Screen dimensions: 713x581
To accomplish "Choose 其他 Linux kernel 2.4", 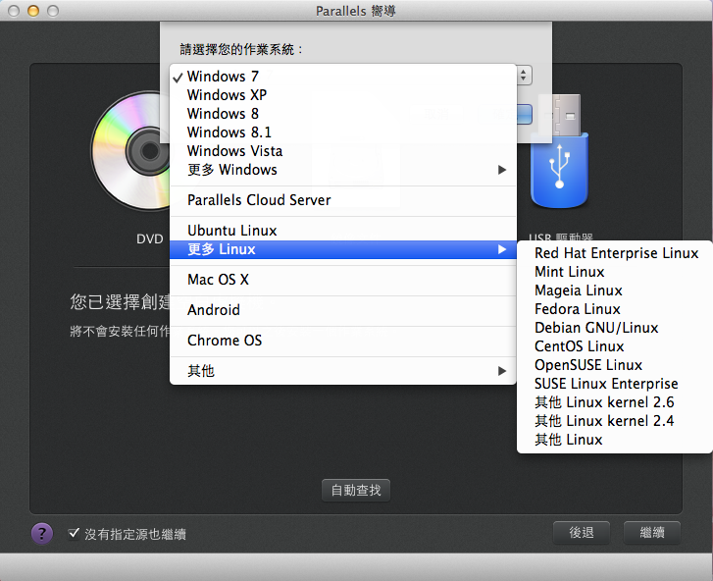I will pos(615,421).
